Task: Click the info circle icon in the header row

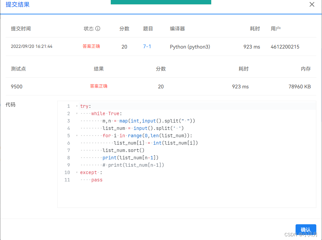Action: coord(98,28)
